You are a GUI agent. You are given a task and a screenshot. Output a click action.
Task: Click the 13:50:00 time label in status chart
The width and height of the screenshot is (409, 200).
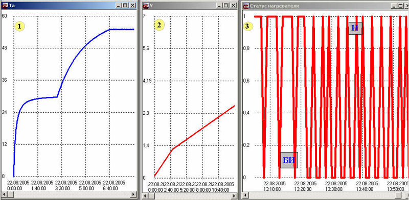tap(395, 189)
